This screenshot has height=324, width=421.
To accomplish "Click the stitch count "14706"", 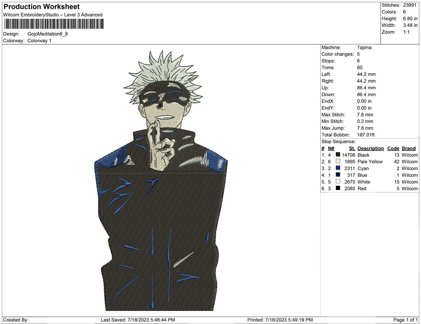I will tap(349, 155).
